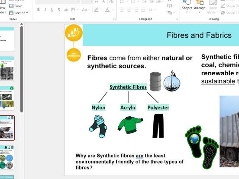
Task: Apply text shadow effect
Action: coord(59,10)
